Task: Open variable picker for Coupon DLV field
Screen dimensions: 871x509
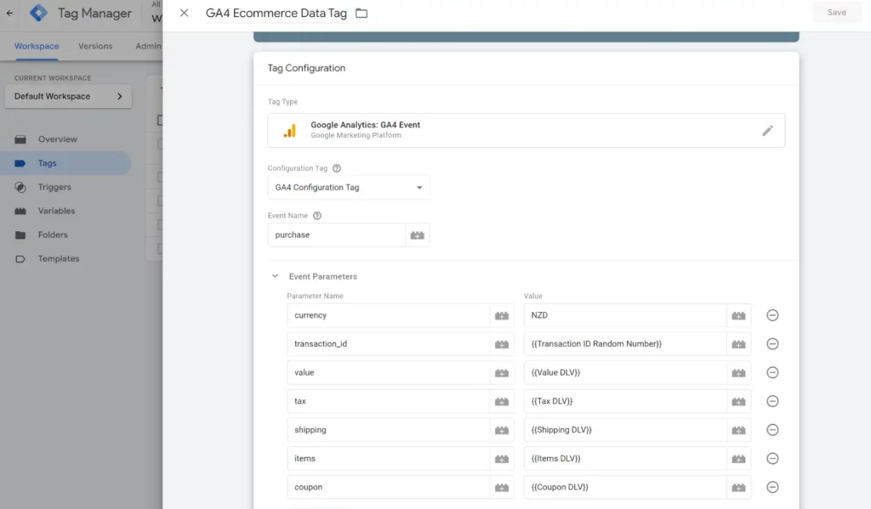Action: click(738, 488)
